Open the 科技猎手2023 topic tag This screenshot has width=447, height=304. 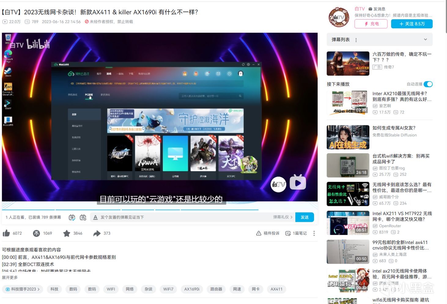click(x=23, y=289)
